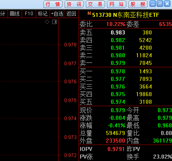
Task: Click 现价 value 0.979
Action: tap(118, 110)
